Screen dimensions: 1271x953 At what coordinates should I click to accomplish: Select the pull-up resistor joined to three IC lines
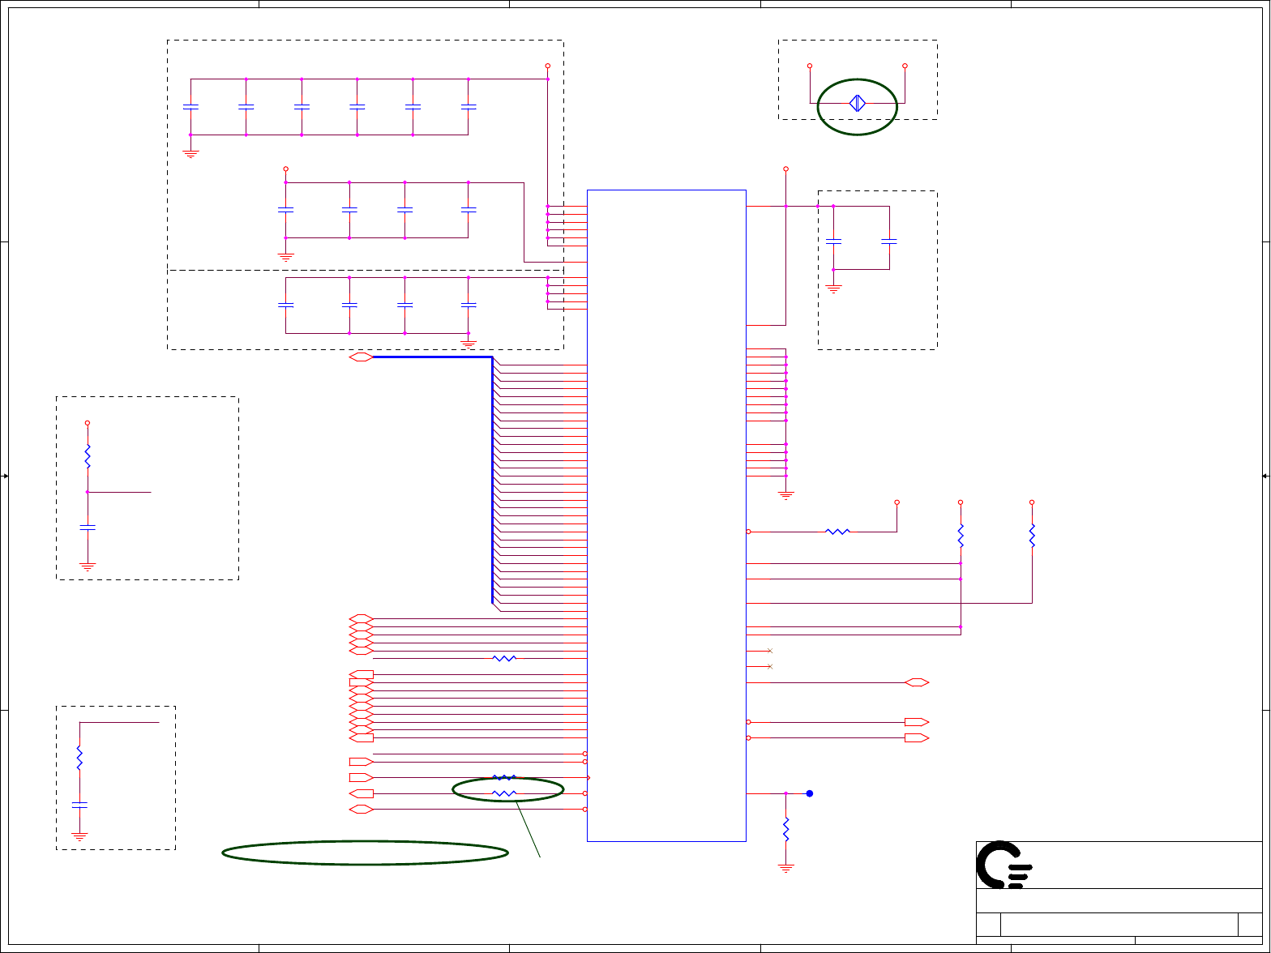tap(961, 536)
